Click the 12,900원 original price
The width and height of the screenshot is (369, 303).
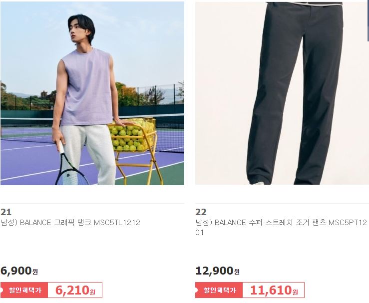pyautogui.click(x=217, y=271)
